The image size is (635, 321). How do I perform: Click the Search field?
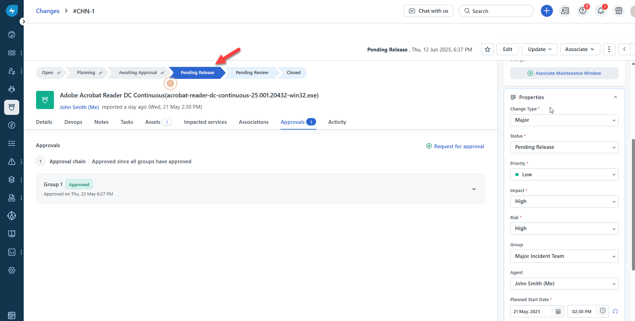(496, 11)
